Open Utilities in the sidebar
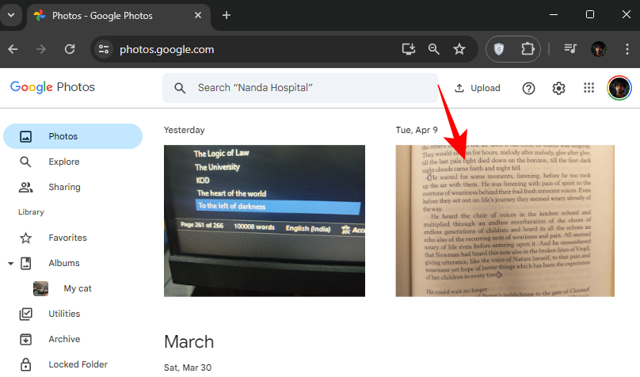This screenshot has height=377, width=640. tap(73, 314)
